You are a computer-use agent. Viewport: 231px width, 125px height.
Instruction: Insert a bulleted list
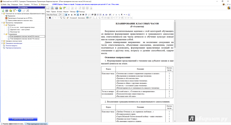point(100,15)
